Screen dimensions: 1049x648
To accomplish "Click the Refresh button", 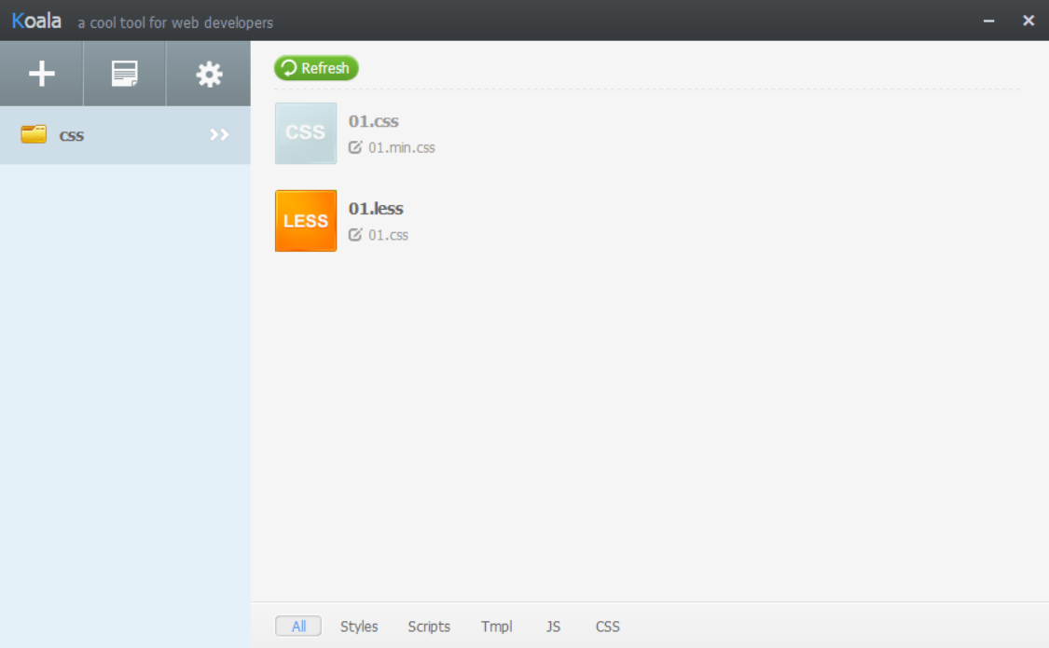I will (316, 68).
